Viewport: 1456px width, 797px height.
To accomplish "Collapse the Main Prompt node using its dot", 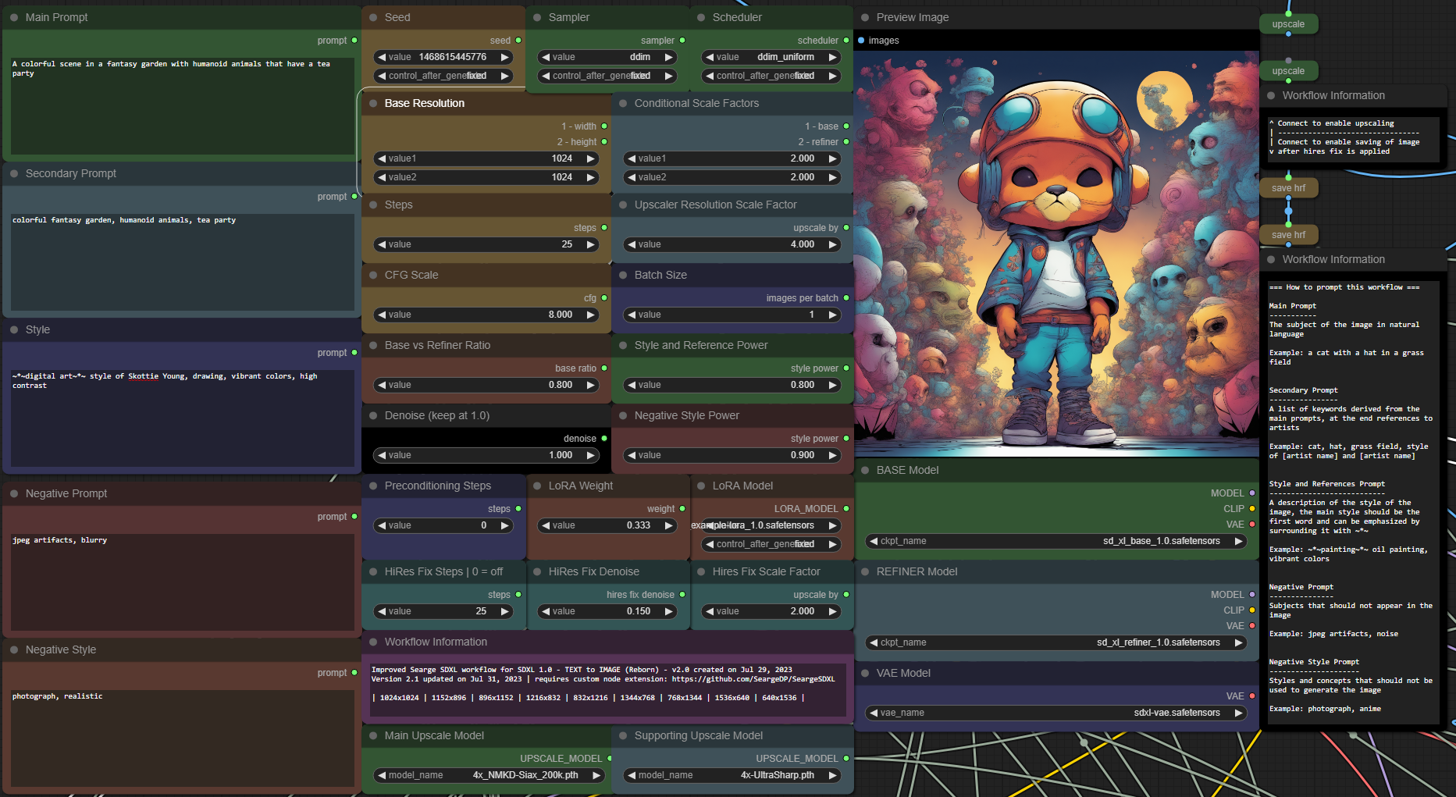I will click(x=14, y=17).
